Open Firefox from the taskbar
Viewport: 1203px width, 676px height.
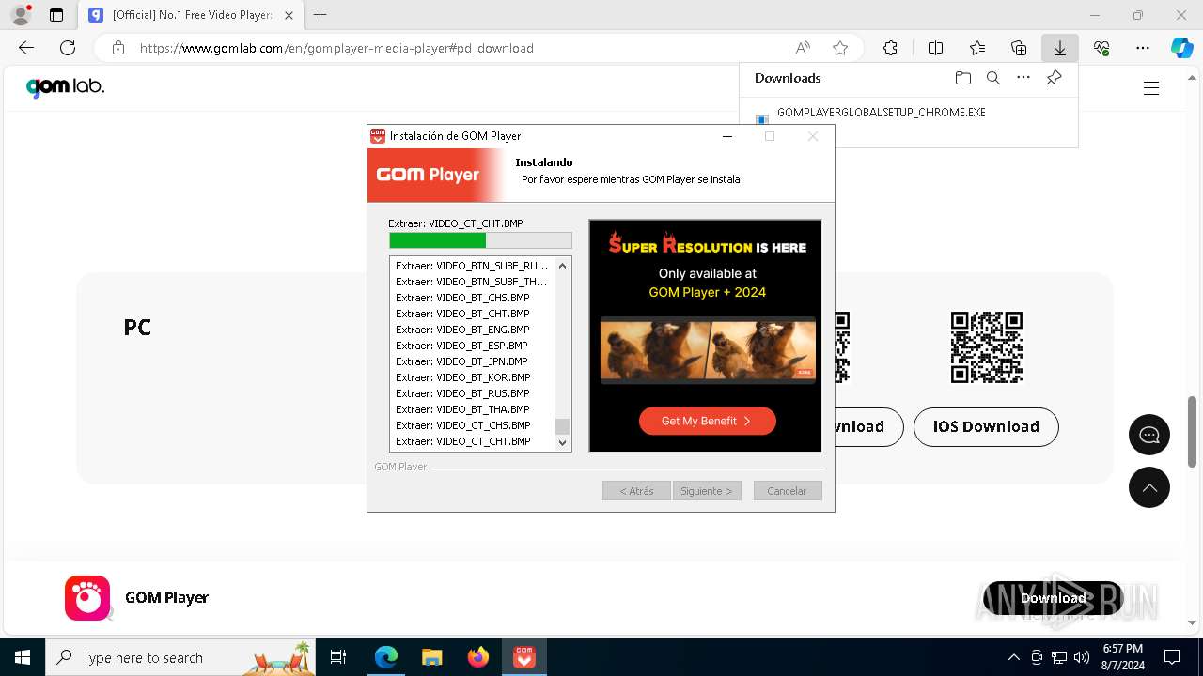[478, 657]
